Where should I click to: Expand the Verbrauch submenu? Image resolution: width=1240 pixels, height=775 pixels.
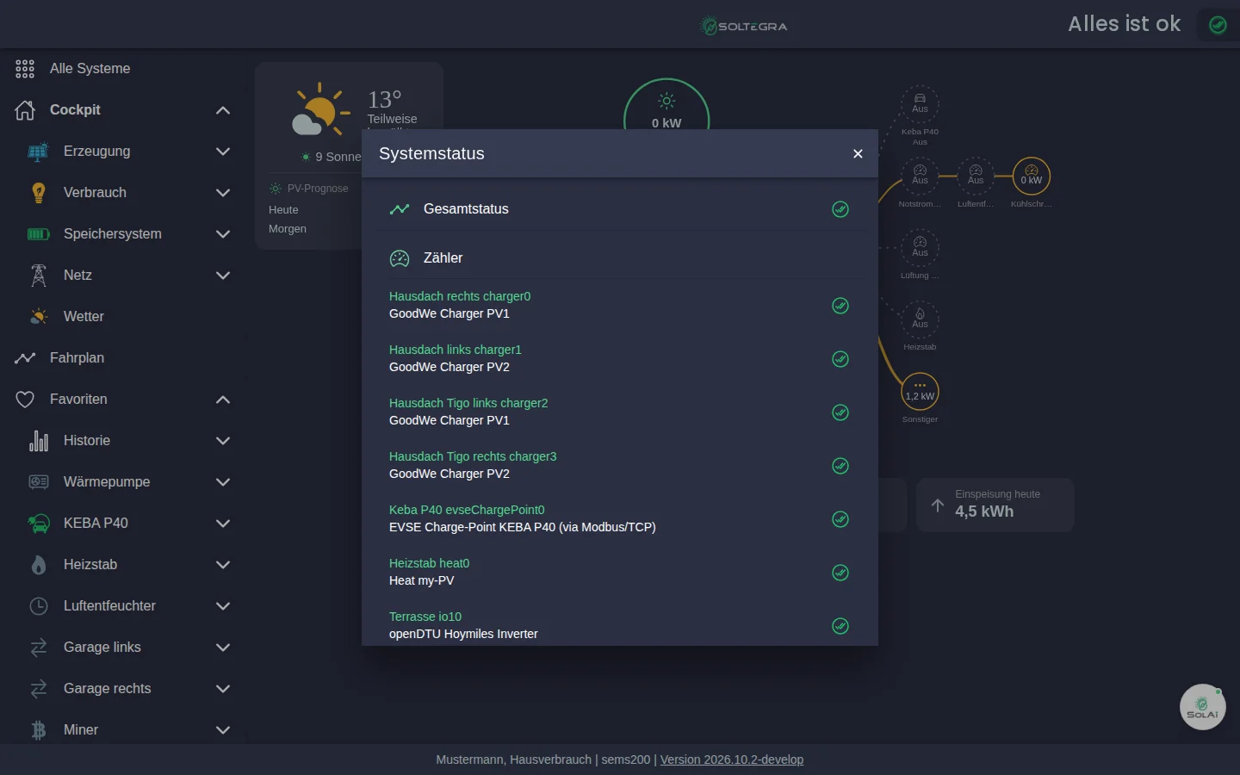pos(223,193)
